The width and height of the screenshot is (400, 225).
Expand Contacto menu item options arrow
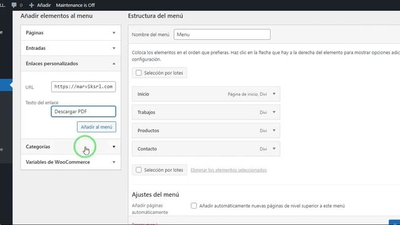pos(274,149)
